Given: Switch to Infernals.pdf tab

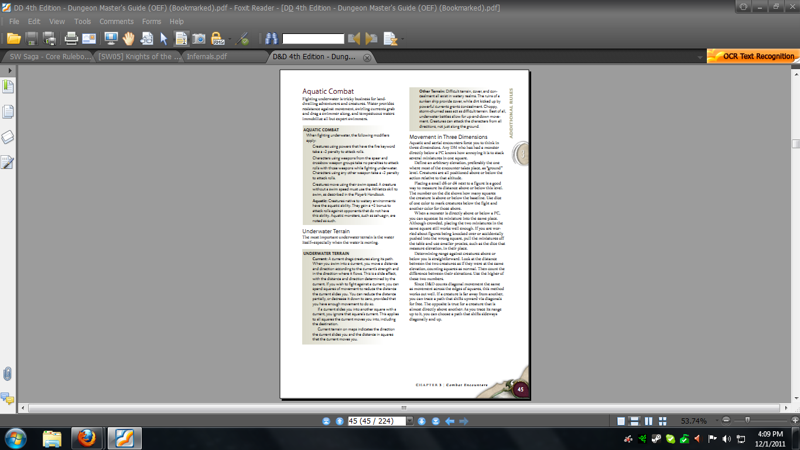Looking at the screenshot, I should tap(224, 57).
